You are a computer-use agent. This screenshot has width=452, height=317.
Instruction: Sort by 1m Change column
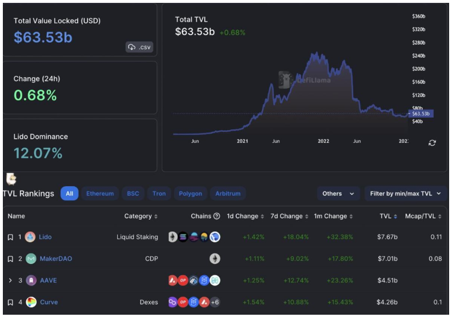click(333, 216)
